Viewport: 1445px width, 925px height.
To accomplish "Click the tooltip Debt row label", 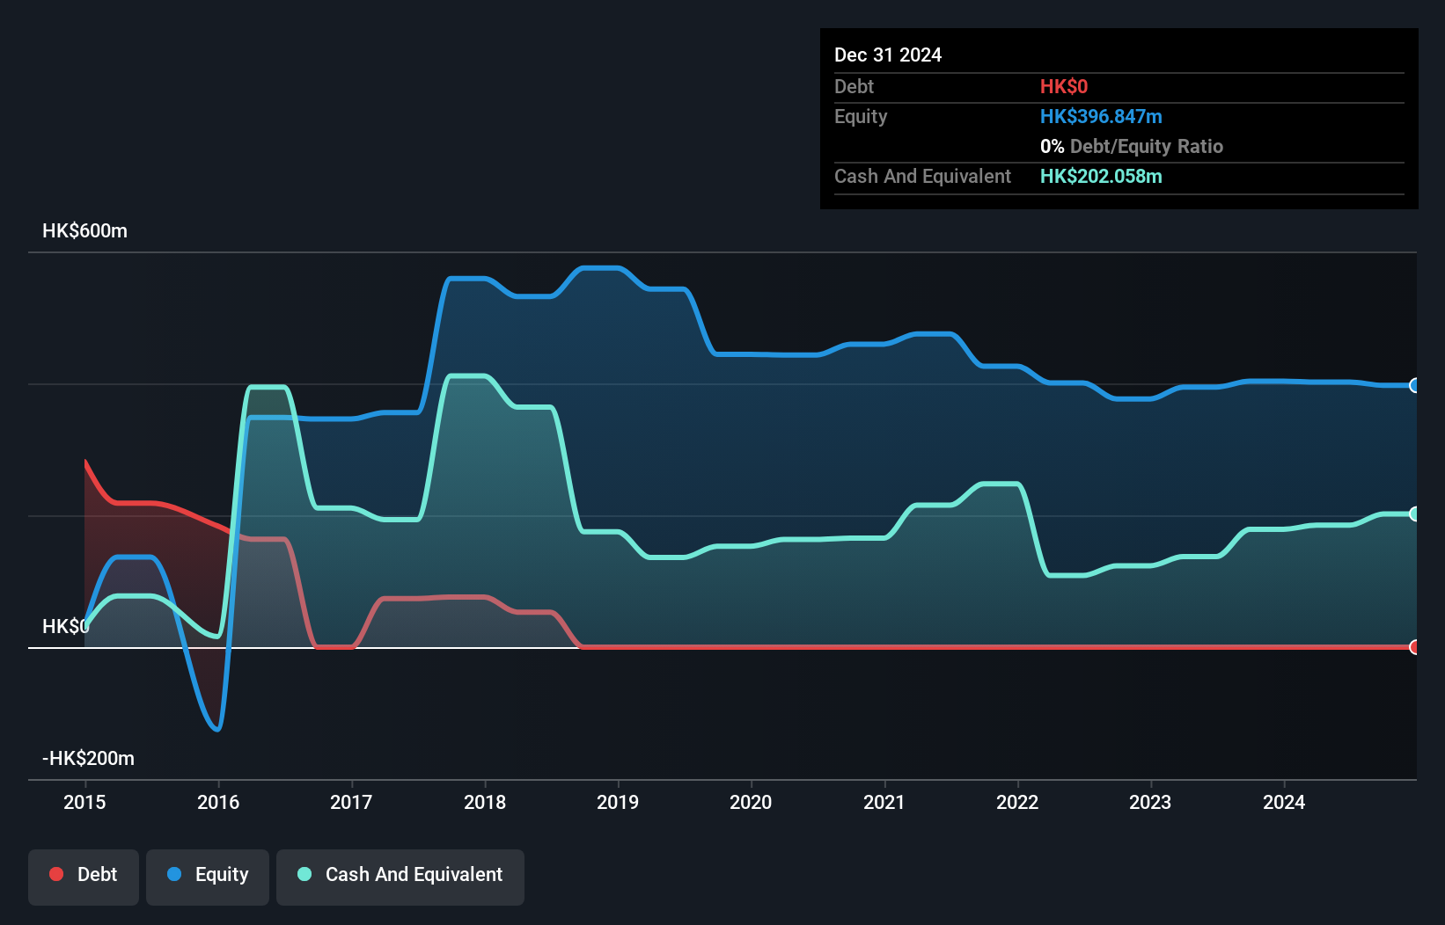I will 854,86.
